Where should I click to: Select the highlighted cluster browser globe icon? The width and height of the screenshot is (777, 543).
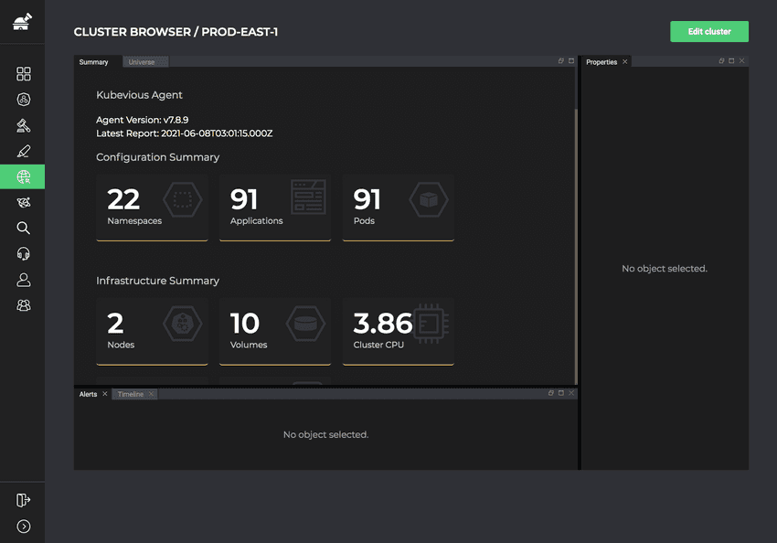22,176
